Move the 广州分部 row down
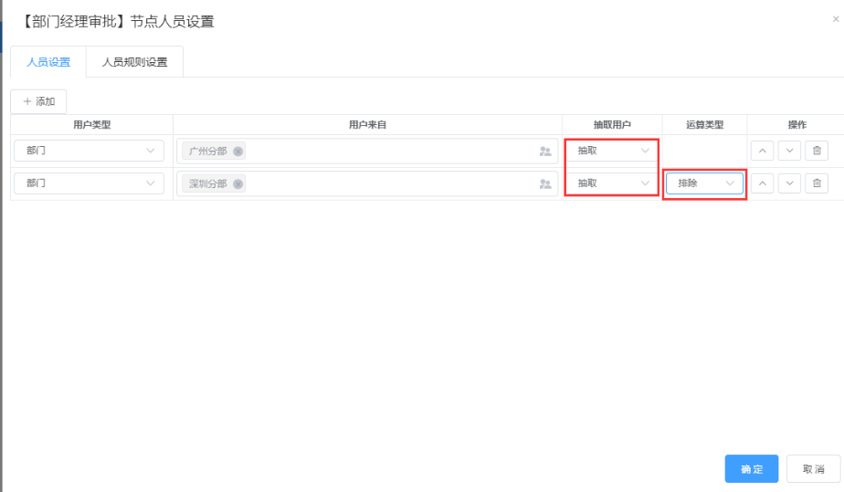 [789, 152]
